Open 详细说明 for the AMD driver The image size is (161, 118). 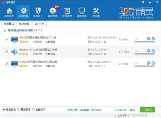(x=37, y=42)
